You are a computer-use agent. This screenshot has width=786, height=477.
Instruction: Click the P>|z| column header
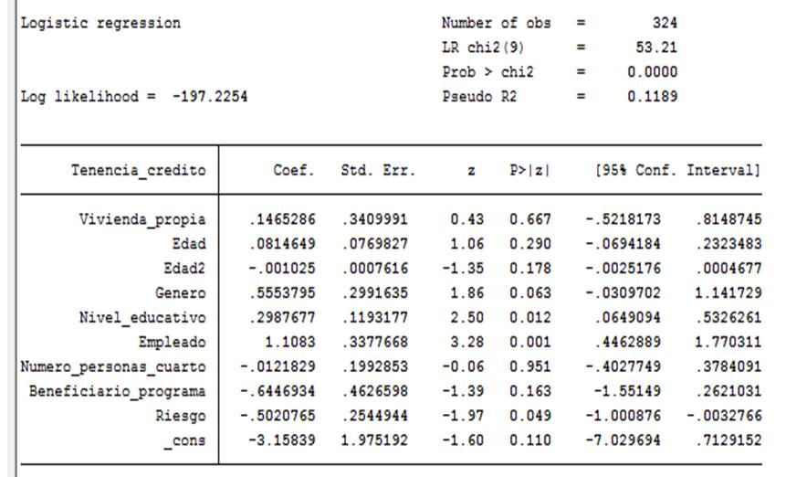530,171
